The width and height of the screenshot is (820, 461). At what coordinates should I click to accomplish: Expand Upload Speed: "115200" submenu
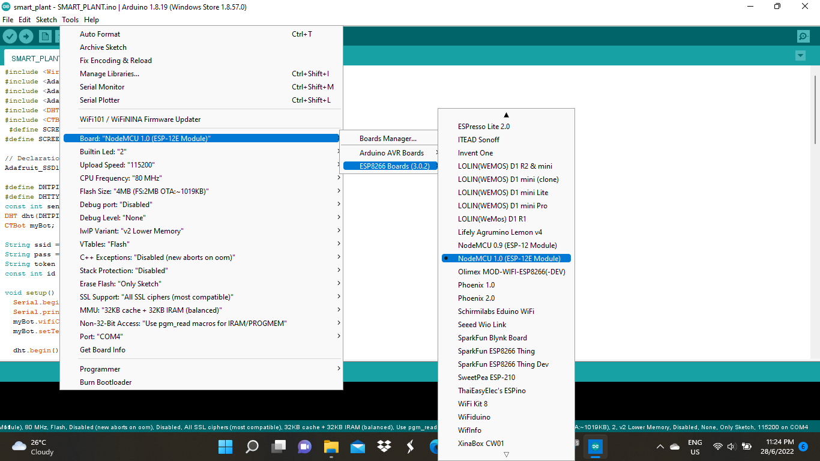click(202, 165)
